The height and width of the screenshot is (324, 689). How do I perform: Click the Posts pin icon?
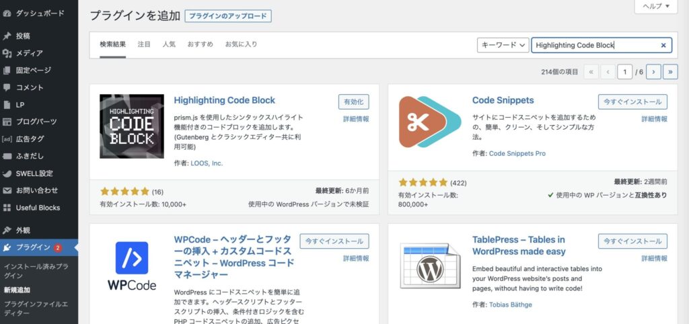click(x=7, y=36)
